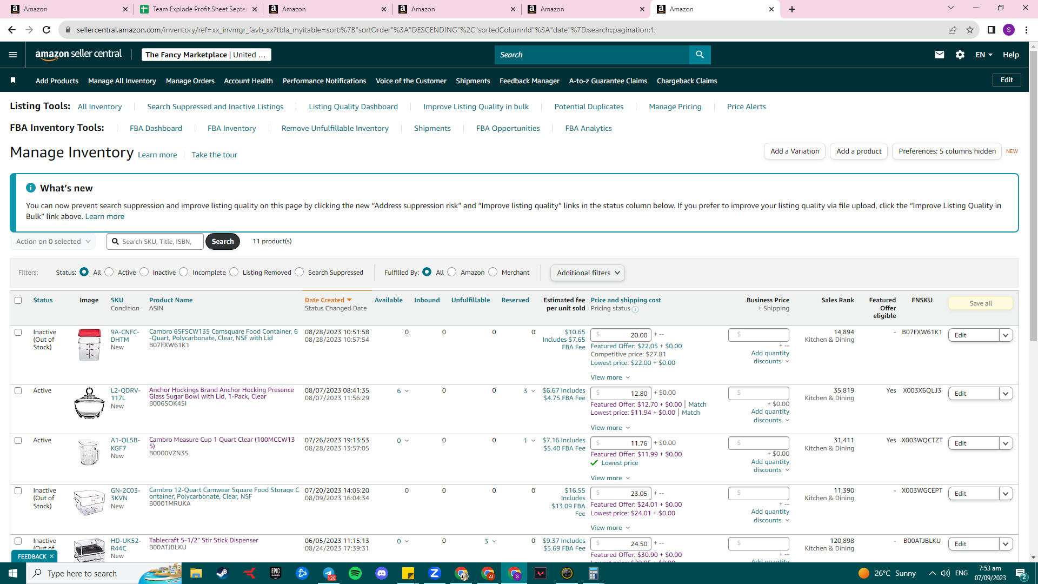
Task: Launch Steam from the taskbar
Action: 222,573
